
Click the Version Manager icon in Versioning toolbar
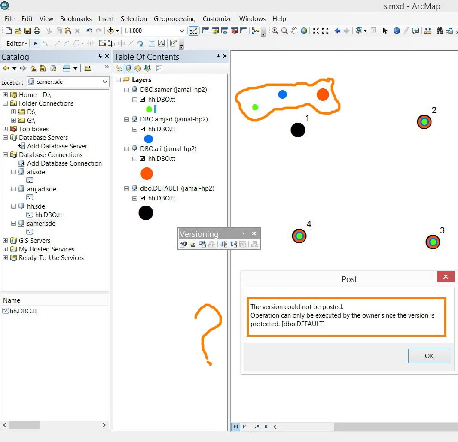point(183,244)
